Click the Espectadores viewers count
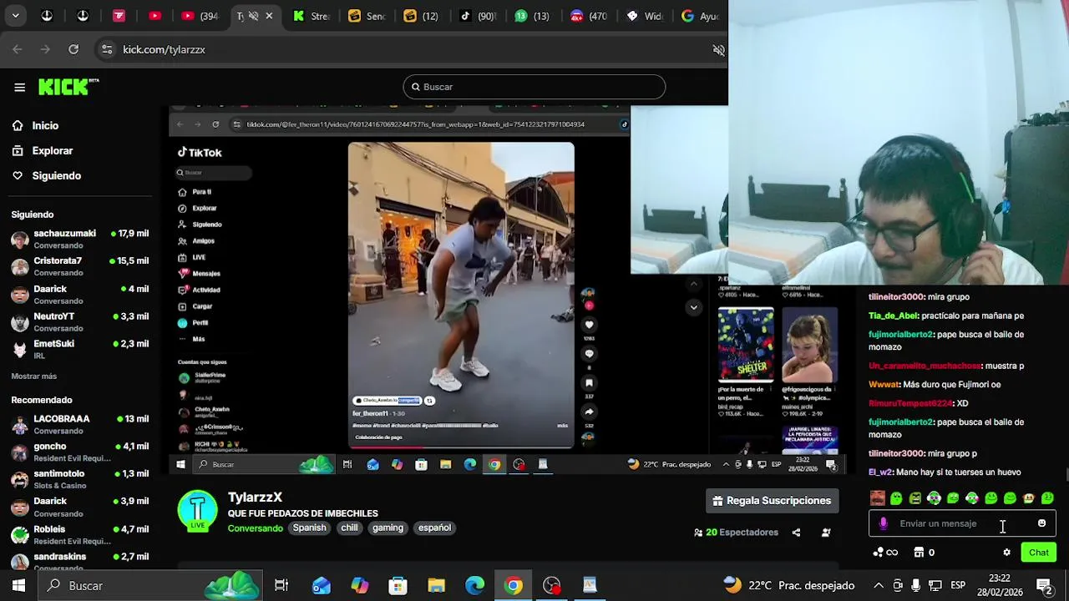The image size is (1069, 601). tap(736, 533)
